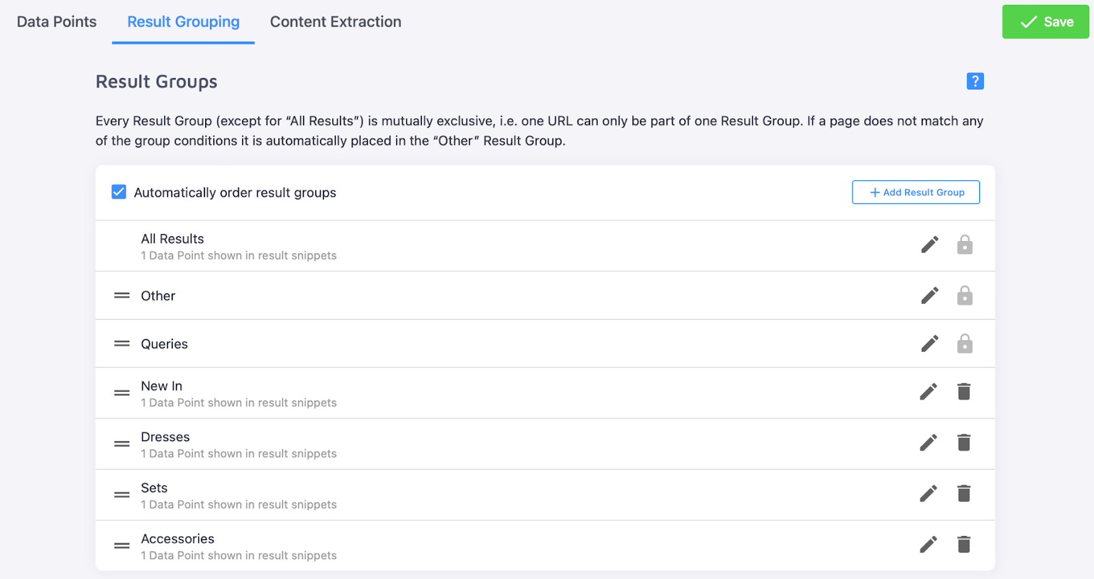Edit the Queries result group
Image resolution: width=1094 pixels, height=579 pixels.
point(929,343)
